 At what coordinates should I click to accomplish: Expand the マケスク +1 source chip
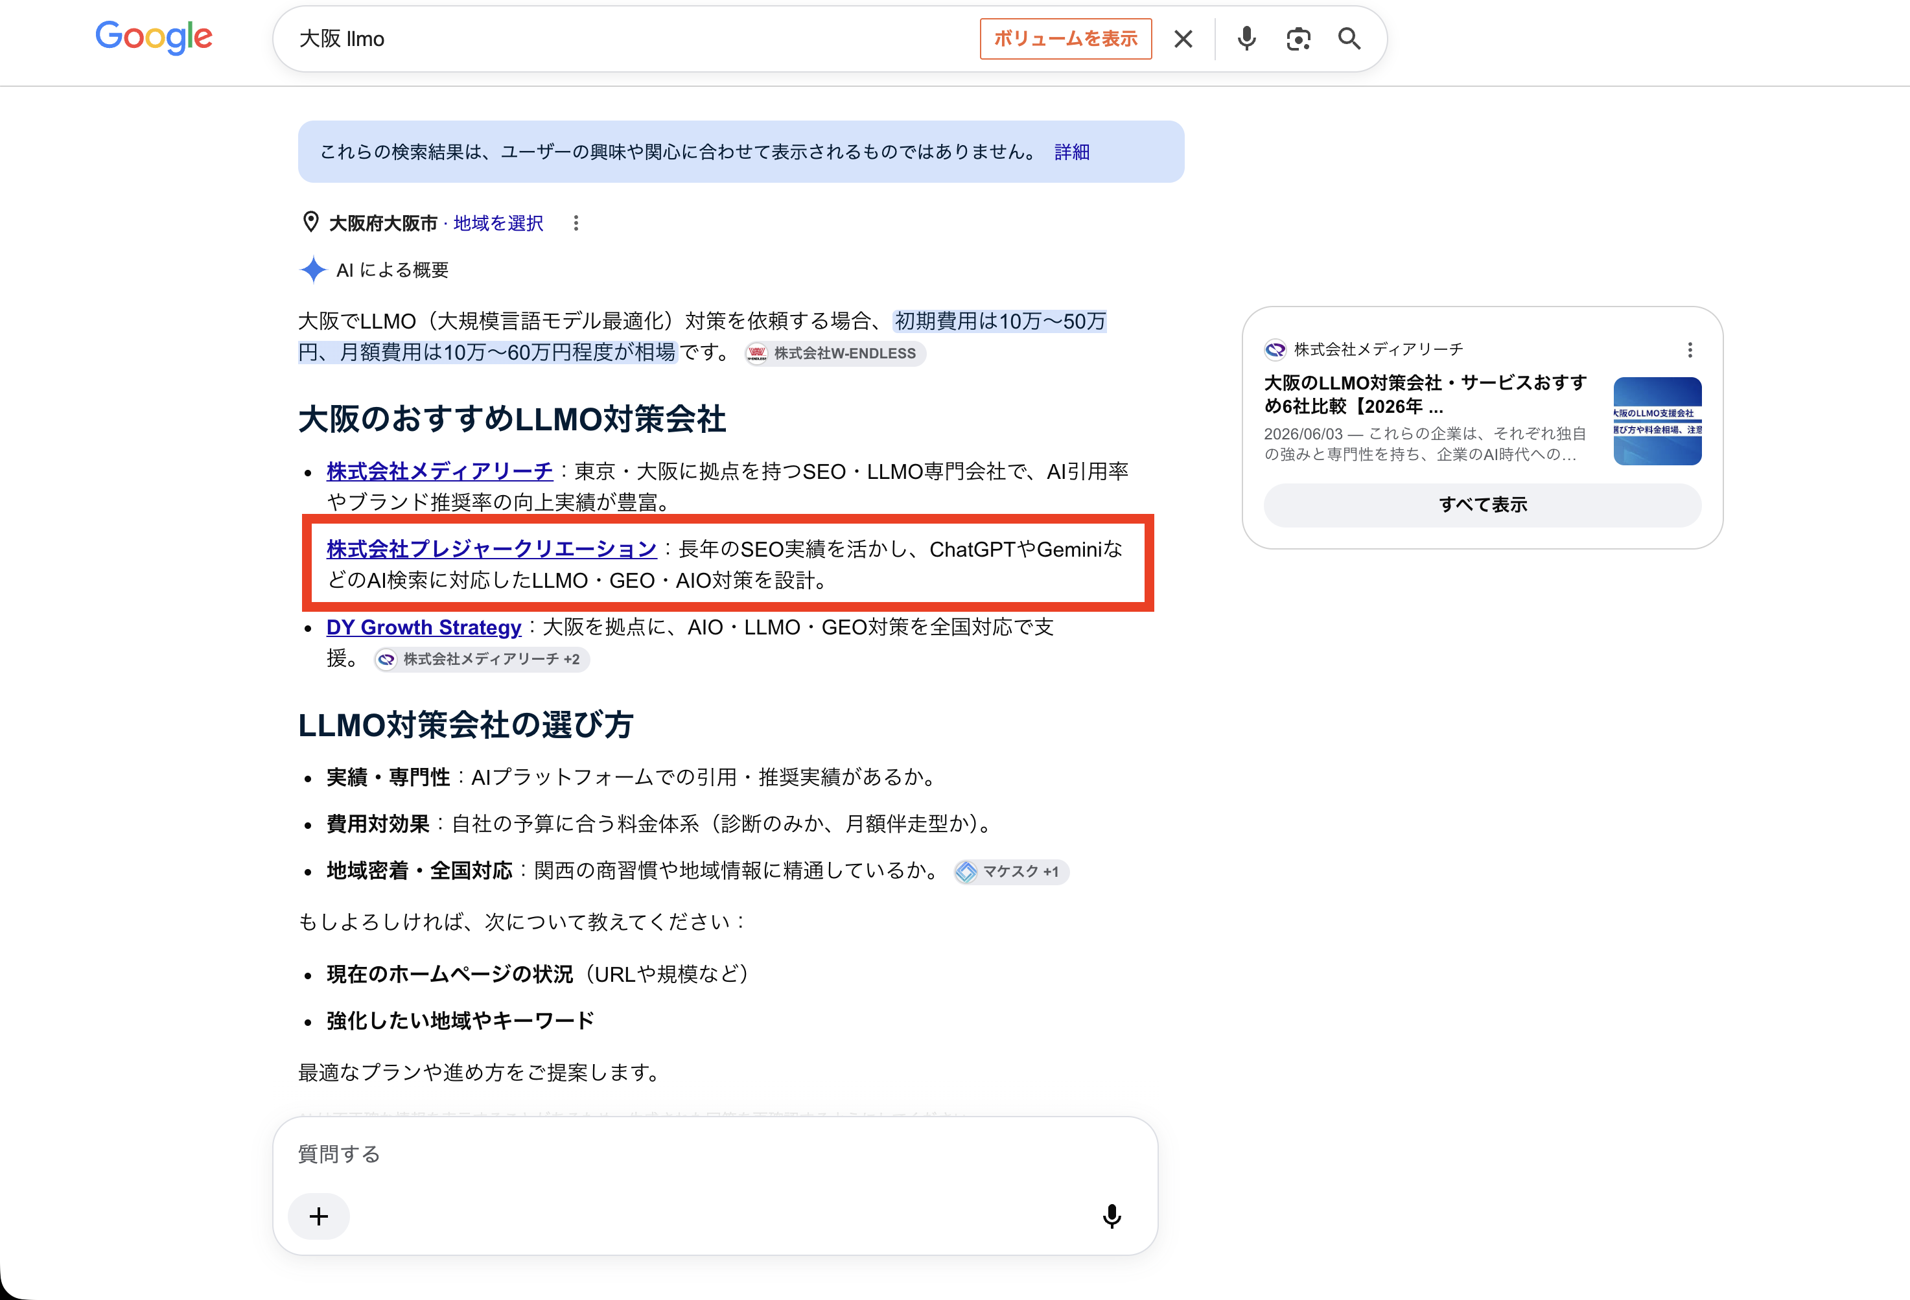coord(1011,871)
